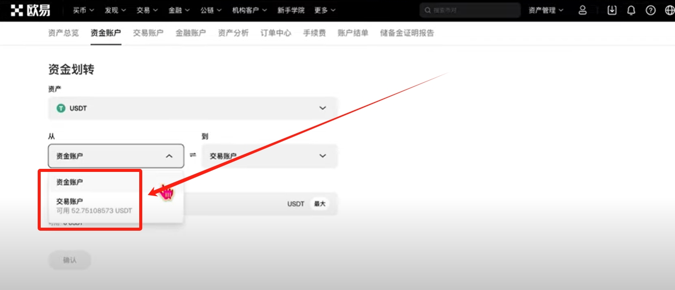Open the 买币 menu
The image size is (675, 290).
[x=83, y=10]
